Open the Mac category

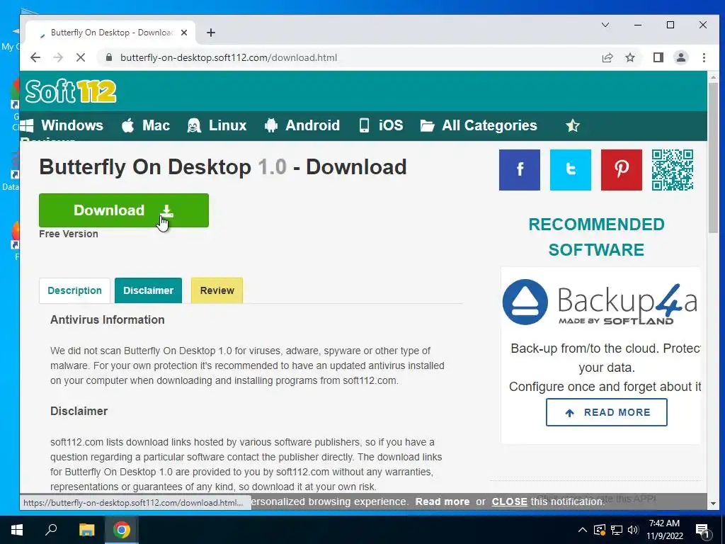tap(146, 125)
